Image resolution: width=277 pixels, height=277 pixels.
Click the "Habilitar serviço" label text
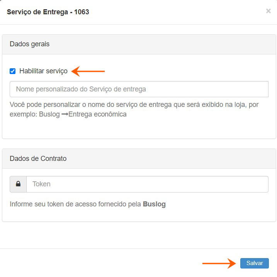pos(43,71)
